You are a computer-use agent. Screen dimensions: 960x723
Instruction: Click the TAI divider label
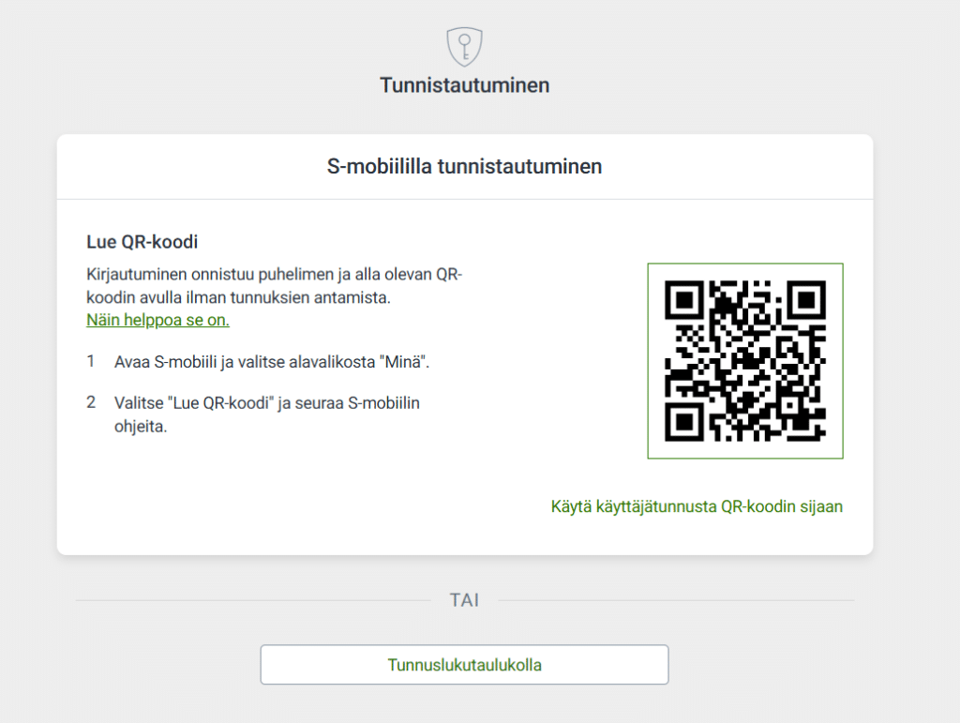pos(464,600)
